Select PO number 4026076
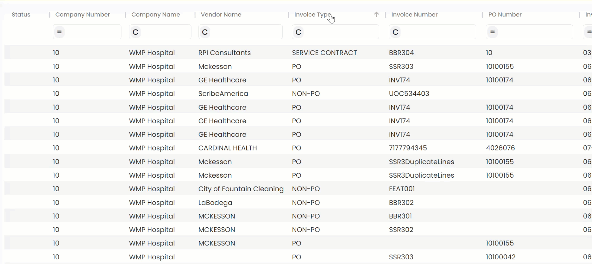This screenshot has width=592, height=264. tap(500, 148)
